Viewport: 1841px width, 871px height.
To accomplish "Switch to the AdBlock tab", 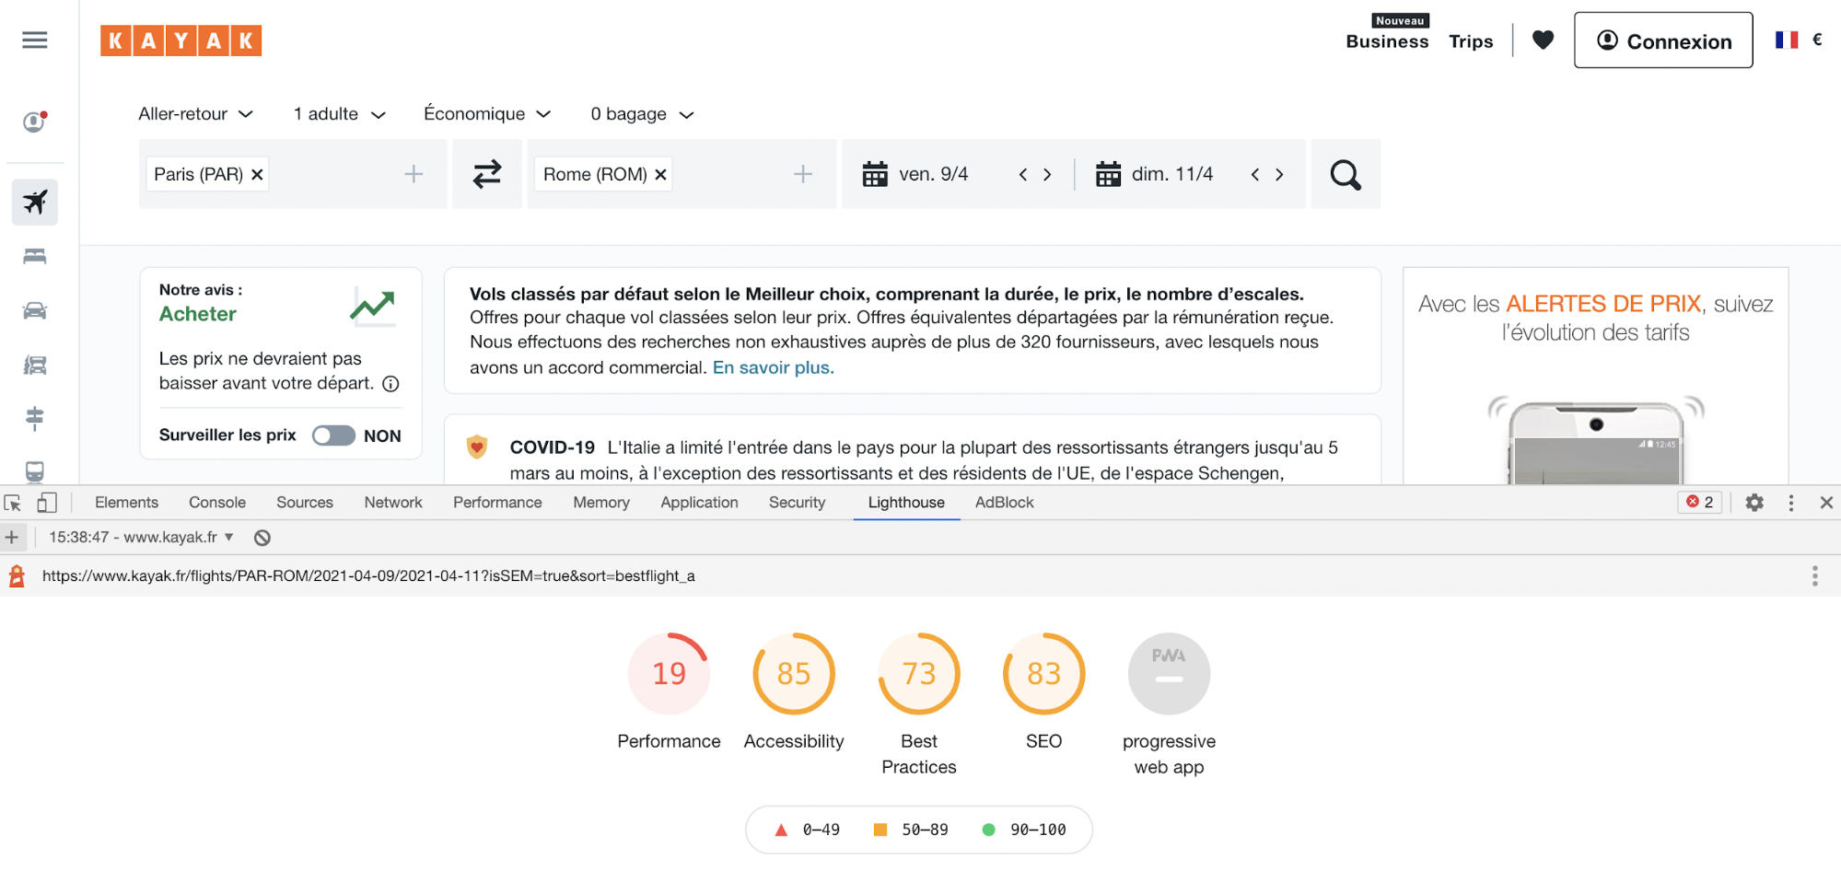I will click(x=1005, y=503).
